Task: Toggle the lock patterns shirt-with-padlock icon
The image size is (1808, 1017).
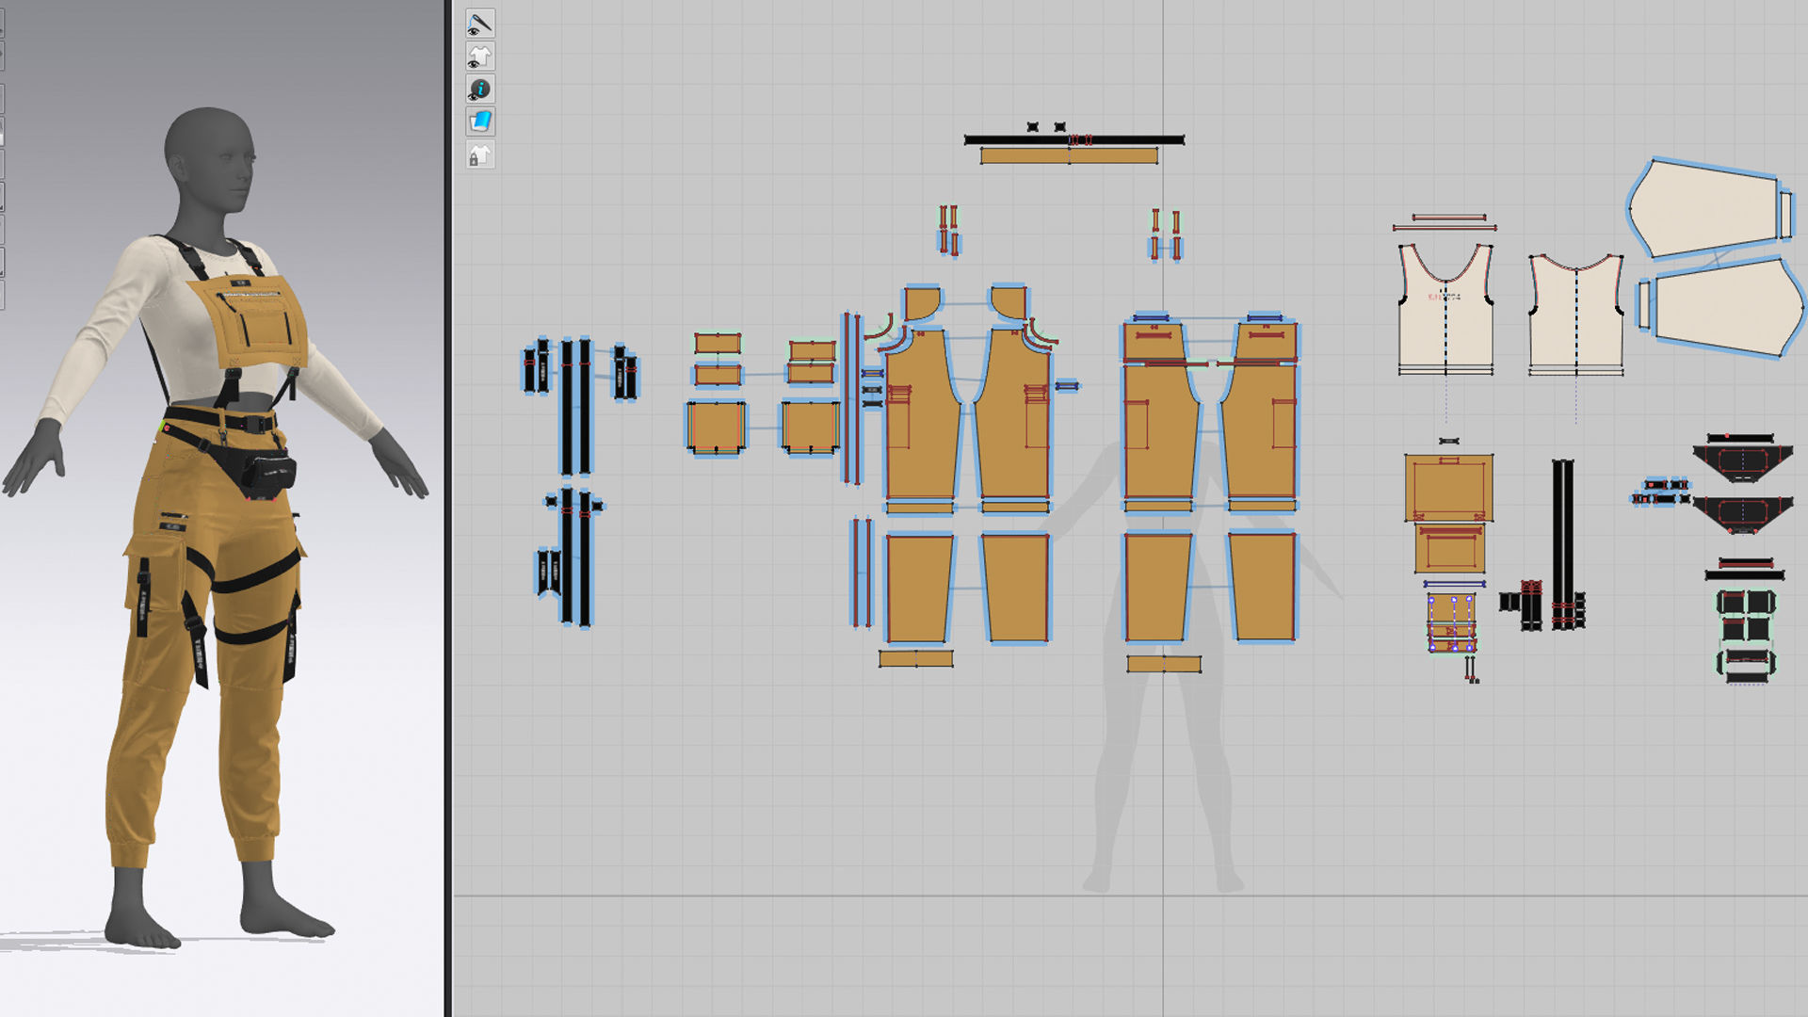Action: click(480, 154)
